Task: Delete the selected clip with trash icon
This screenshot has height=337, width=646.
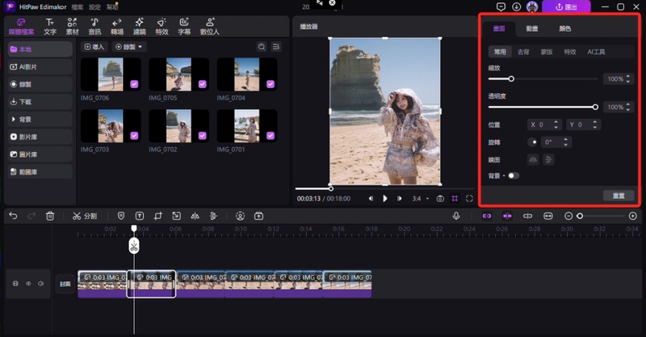Action: (50, 216)
